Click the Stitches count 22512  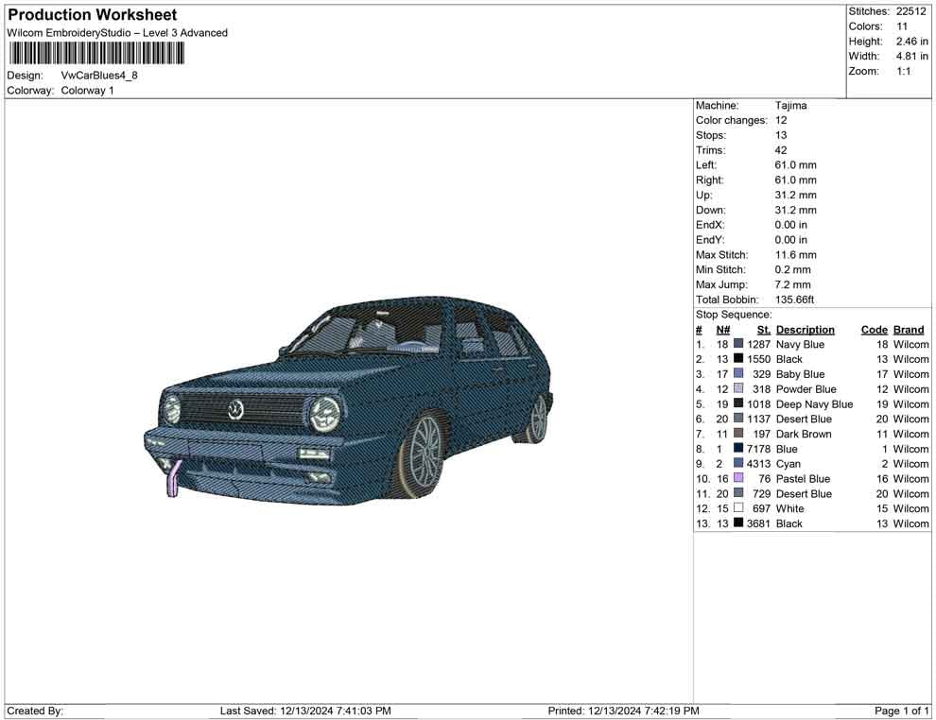[910, 11]
